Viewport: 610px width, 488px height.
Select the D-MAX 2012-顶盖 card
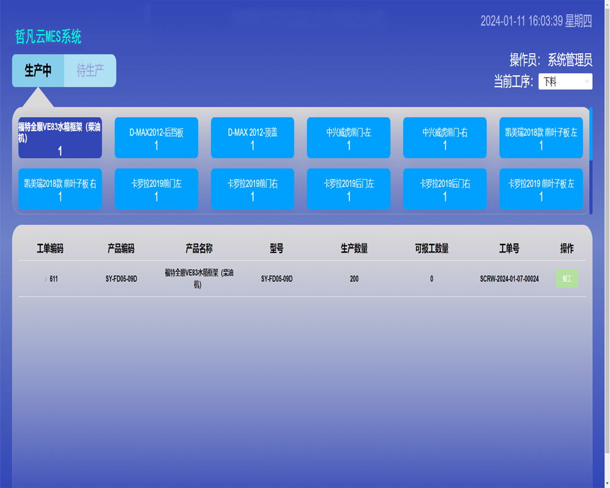point(253,138)
